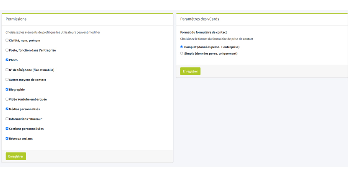Viewport: 348px width, 179px height.
Task: Enable the "Civilité, nom, prénom" checkbox
Action: 7,40
